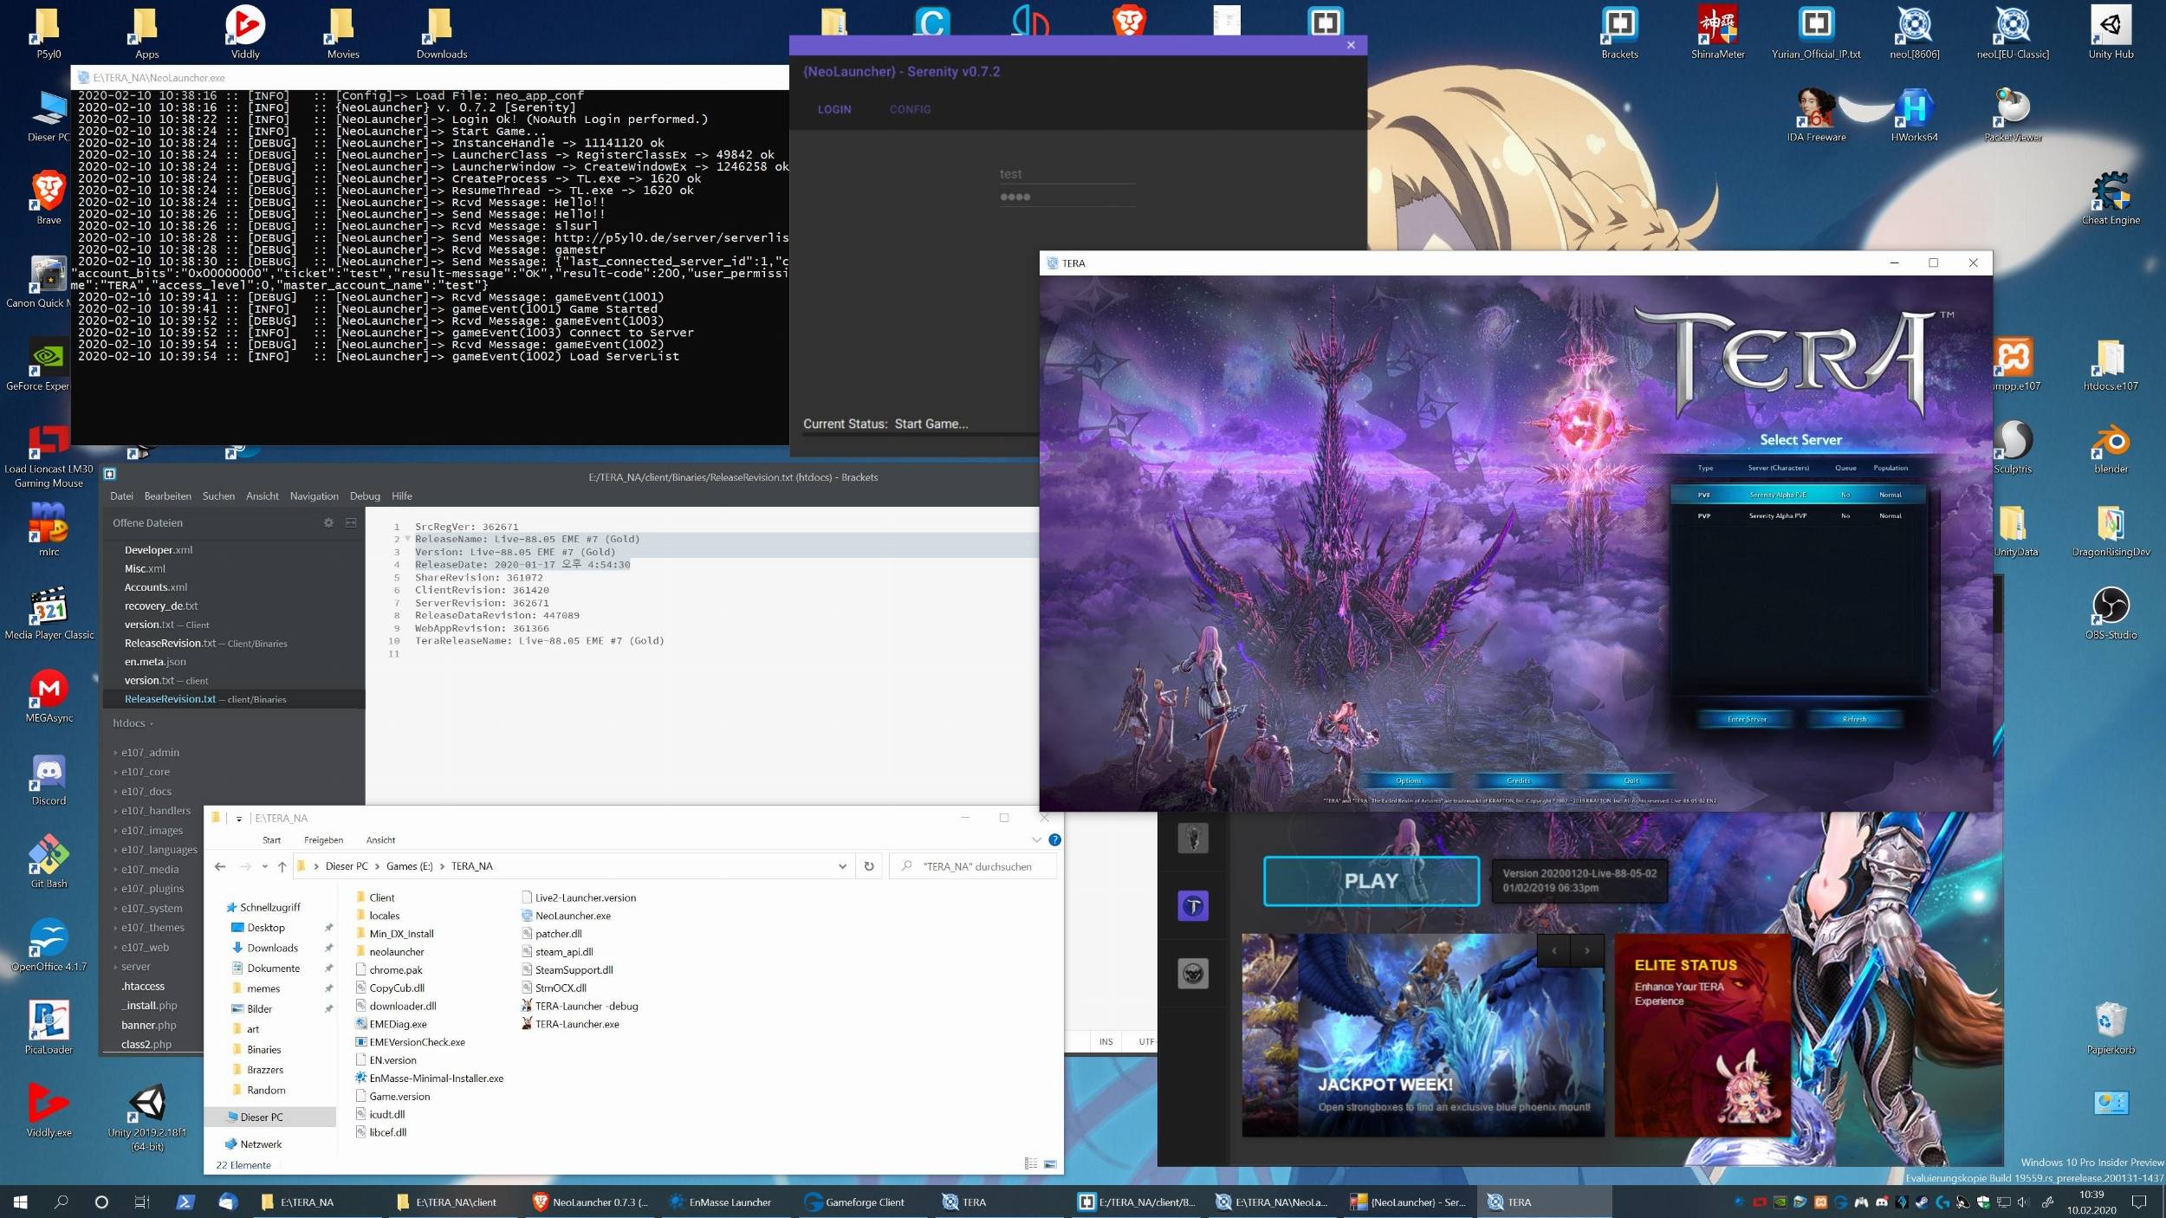Switch to the CONFIG tab in NeoLauncher
The image size is (2166, 1218).
[x=910, y=109]
